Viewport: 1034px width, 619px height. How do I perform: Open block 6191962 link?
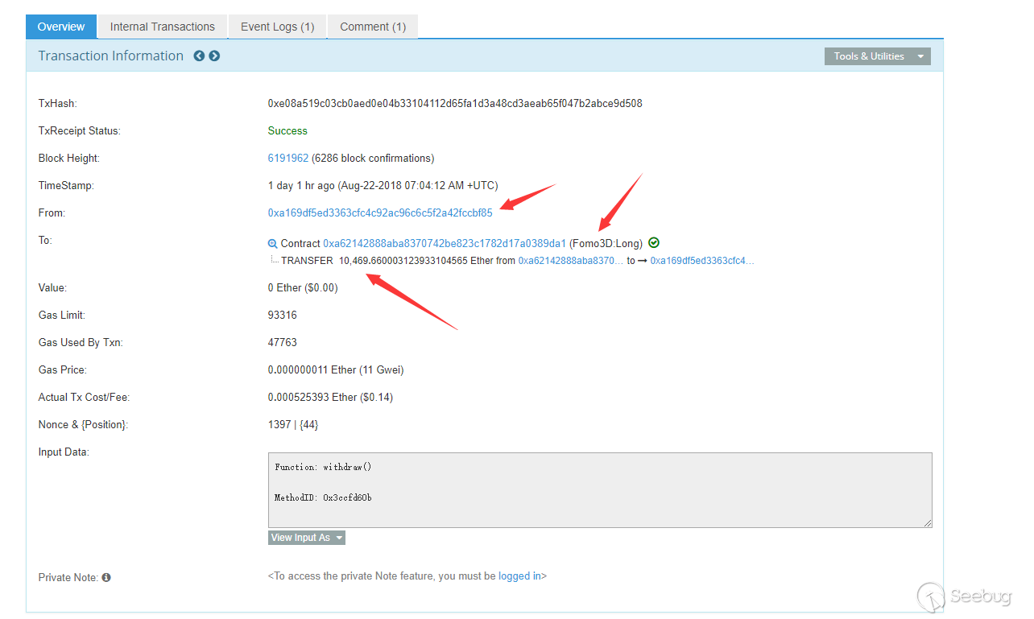click(x=288, y=158)
